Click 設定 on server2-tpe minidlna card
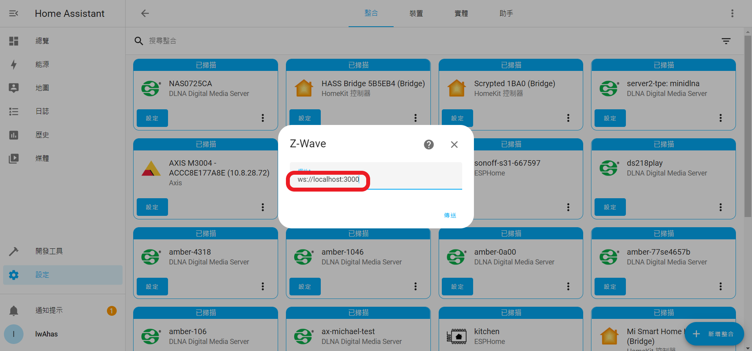Image resolution: width=752 pixels, height=351 pixels. tap(610, 118)
